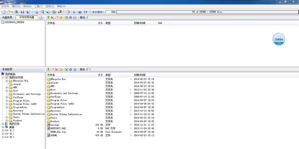
Task: Click 文件名 column header in local file list
Action: point(67,75)
